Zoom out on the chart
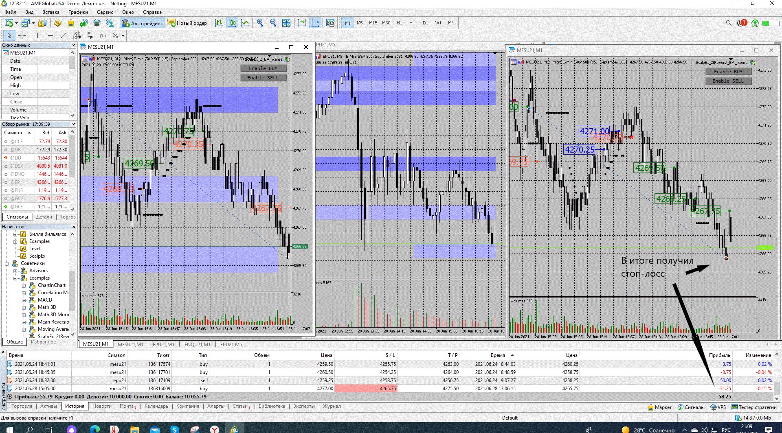The image size is (782, 433). click(273, 23)
